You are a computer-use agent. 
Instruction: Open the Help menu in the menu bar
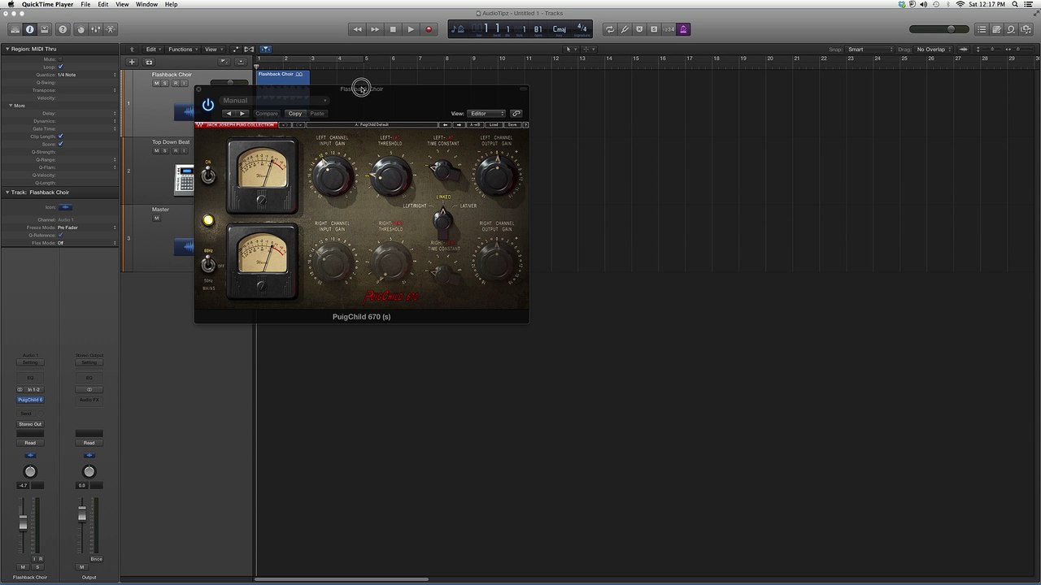coord(171,4)
